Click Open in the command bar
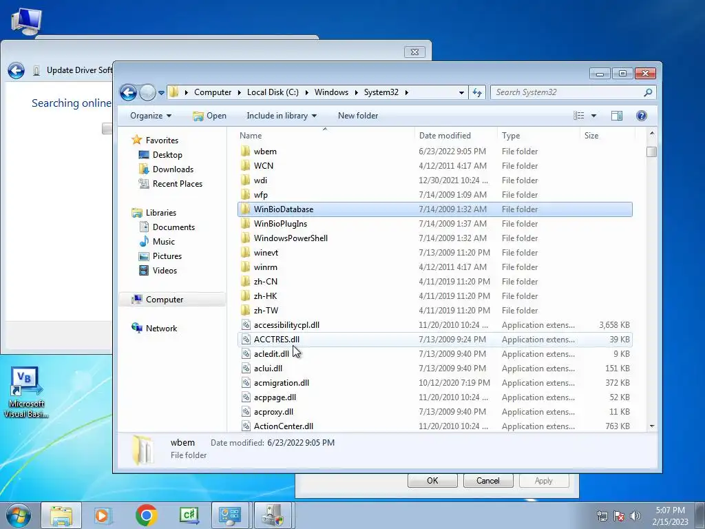 [x=209, y=116]
